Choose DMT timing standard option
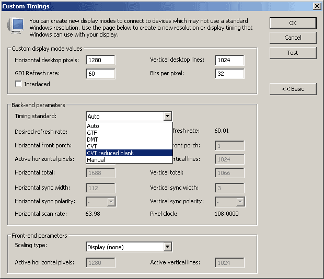324x279 pixels. (129, 140)
